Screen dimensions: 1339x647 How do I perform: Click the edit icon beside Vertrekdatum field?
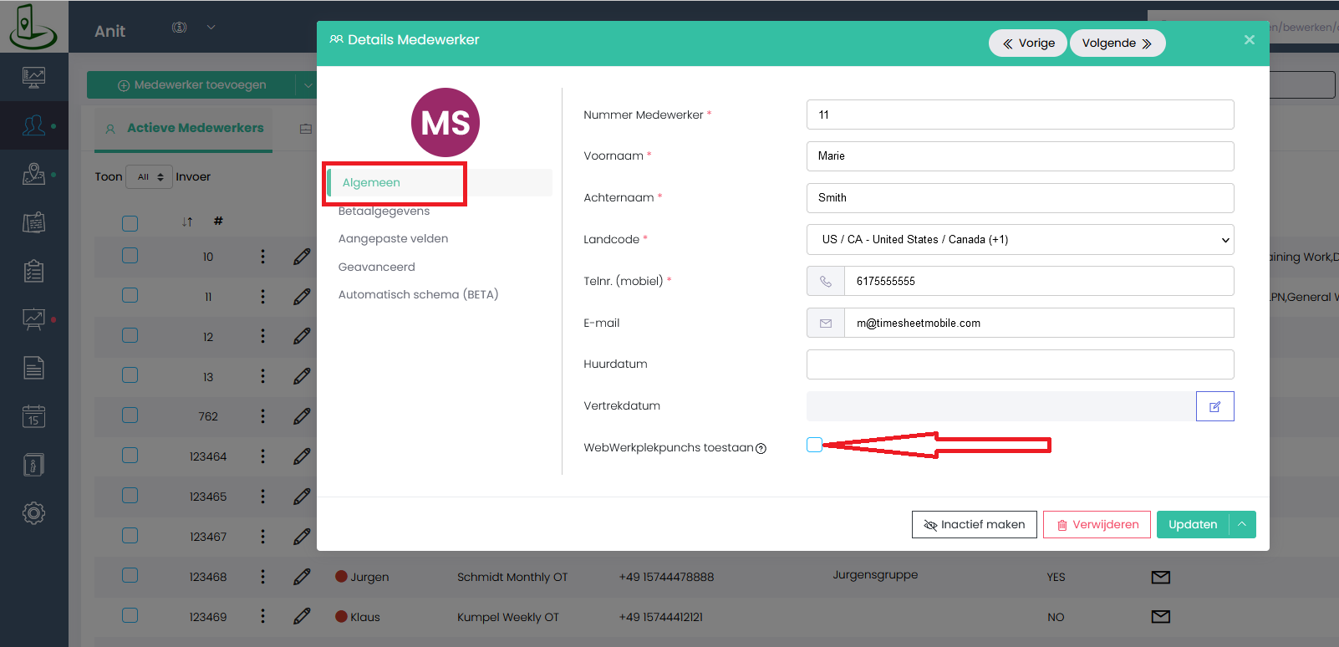(1214, 406)
